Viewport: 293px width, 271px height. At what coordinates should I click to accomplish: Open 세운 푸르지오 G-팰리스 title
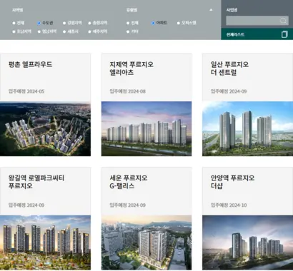coord(129,182)
